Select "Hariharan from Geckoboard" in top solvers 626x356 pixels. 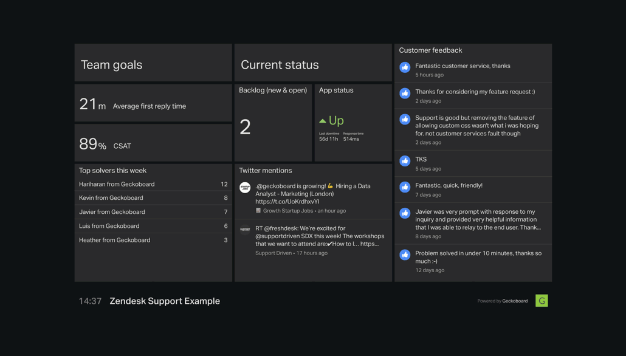pos(117,184)
